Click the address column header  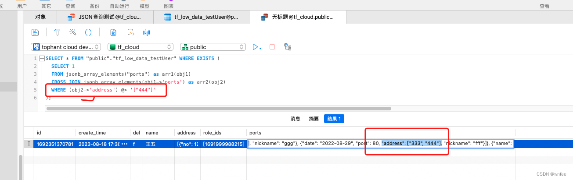coord(187,133)
